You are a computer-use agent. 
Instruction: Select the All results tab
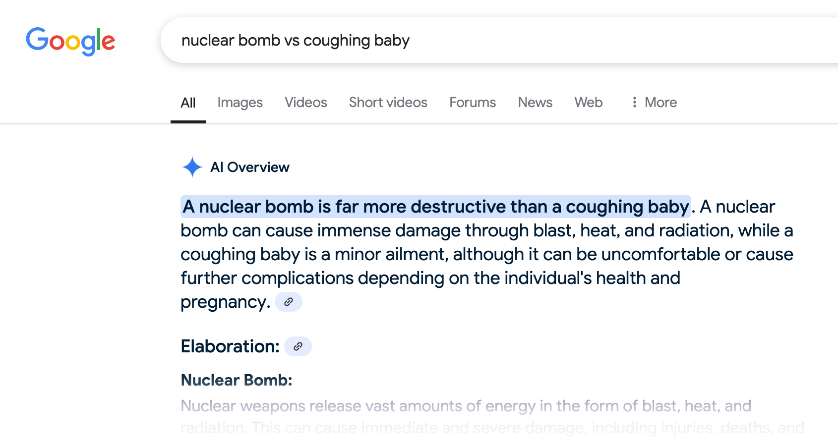click(x=188, y=103)
